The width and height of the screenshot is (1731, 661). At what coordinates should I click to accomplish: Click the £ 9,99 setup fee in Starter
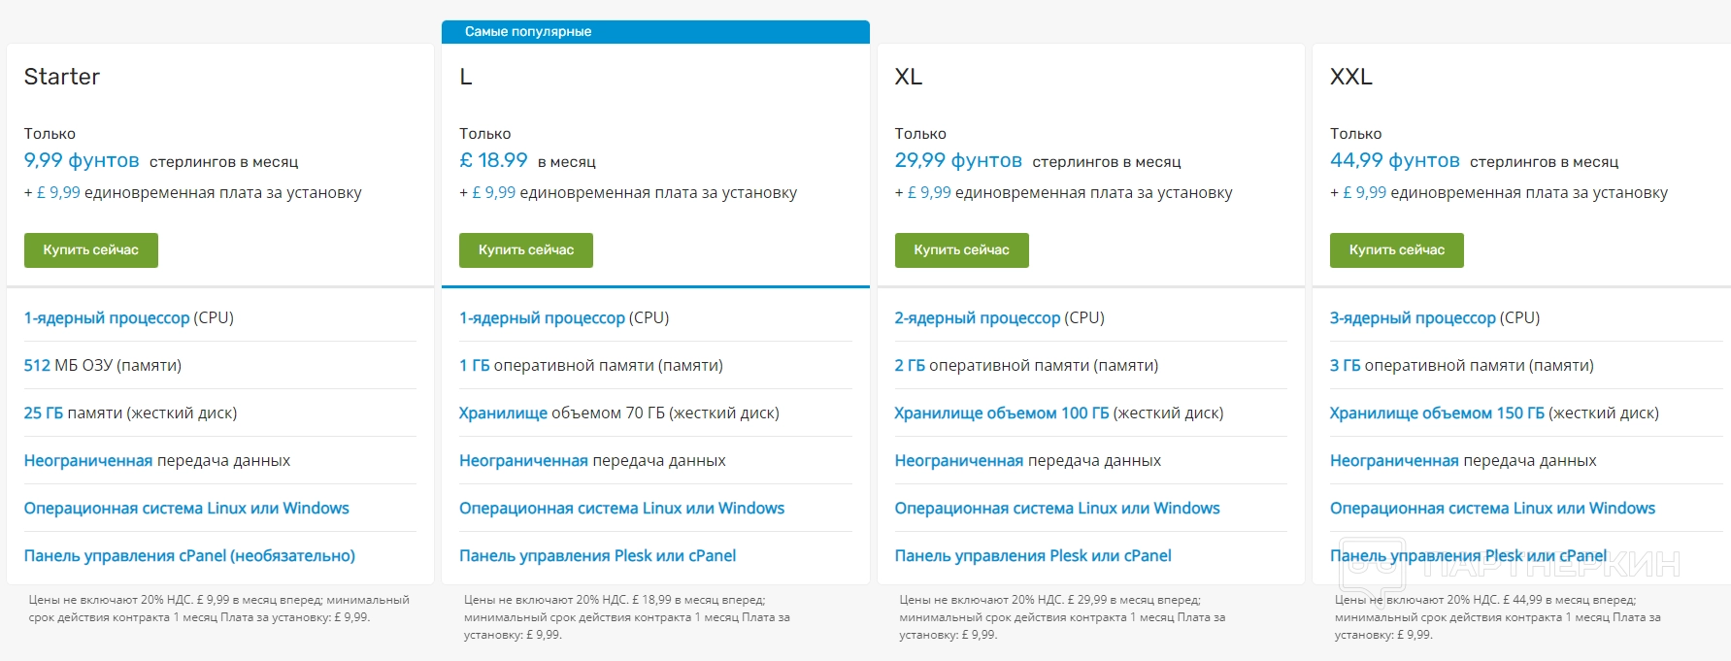(58, 193)
